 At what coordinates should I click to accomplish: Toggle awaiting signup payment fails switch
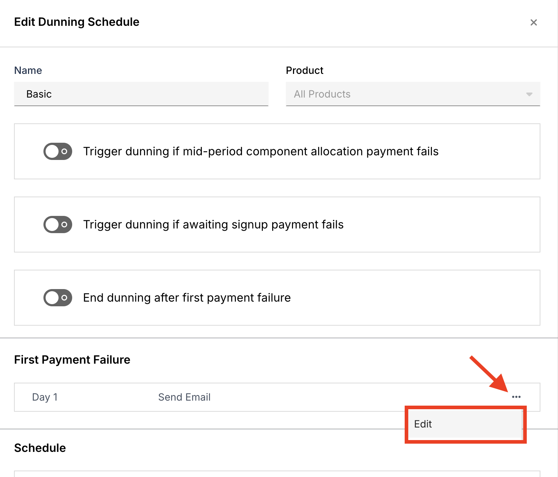coord(58,225)
